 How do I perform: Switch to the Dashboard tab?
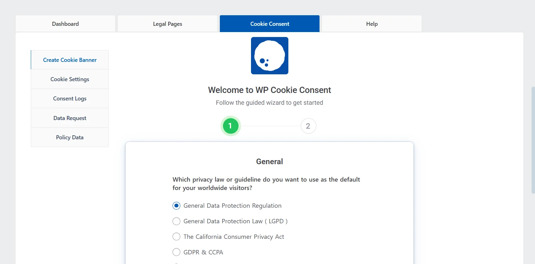[65, 24]
